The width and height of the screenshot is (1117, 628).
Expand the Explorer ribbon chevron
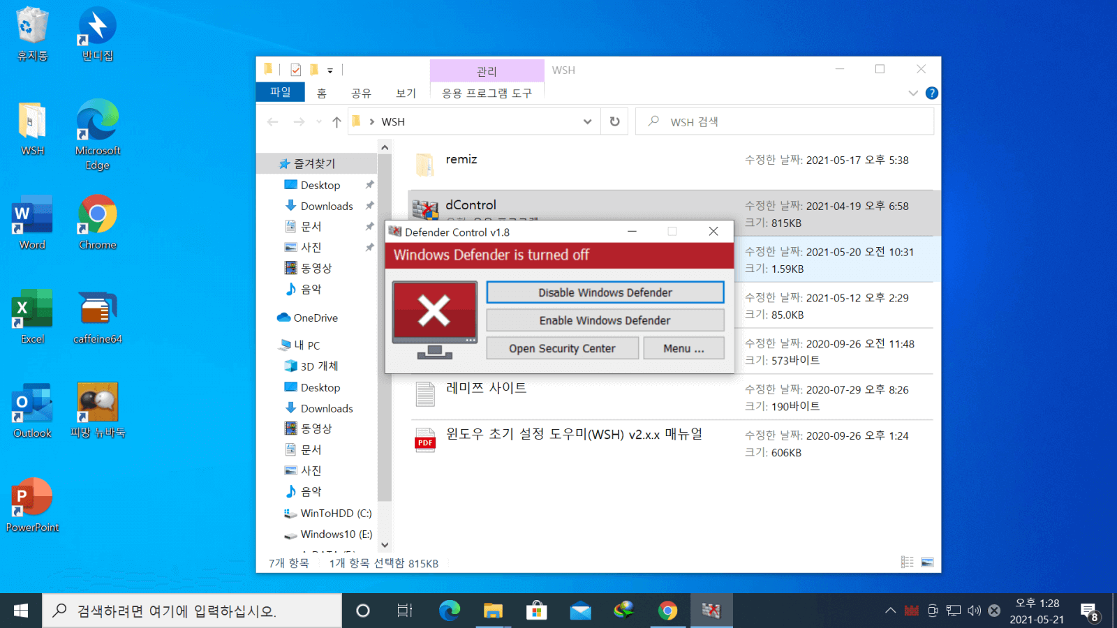coord(913,93)
